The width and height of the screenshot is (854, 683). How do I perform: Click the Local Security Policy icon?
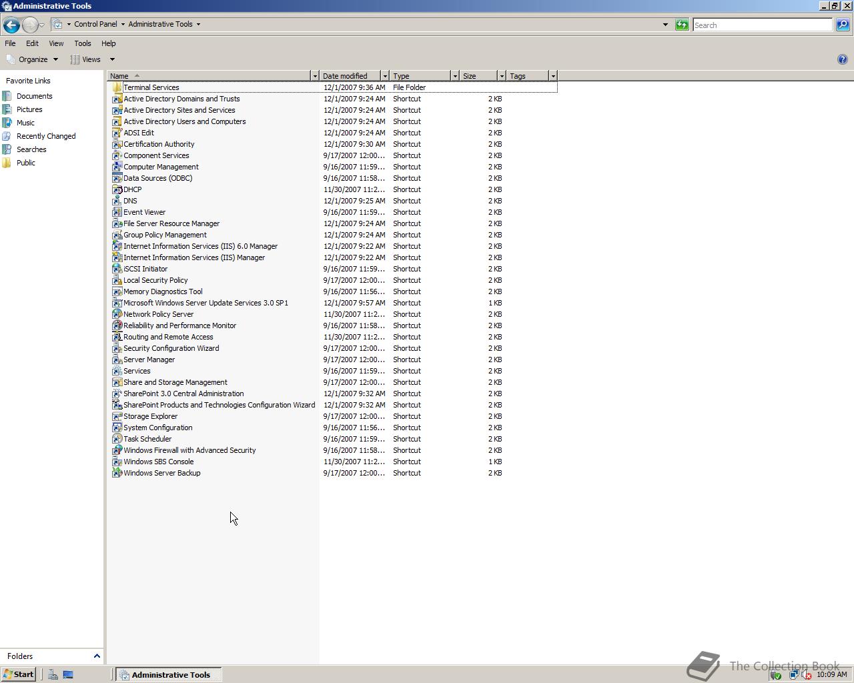pos(117,280)
